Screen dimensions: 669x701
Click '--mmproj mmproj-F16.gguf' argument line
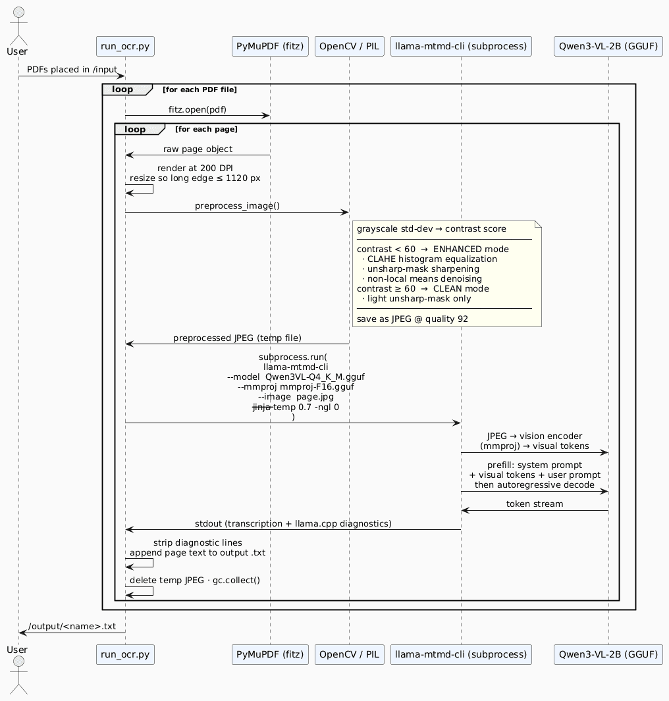[296, 387]
